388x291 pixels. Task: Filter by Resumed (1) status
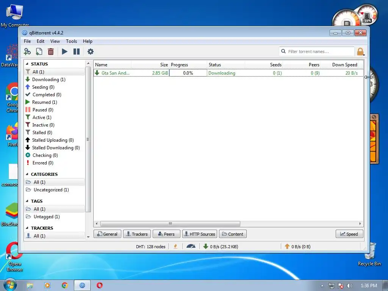(55, 102)
